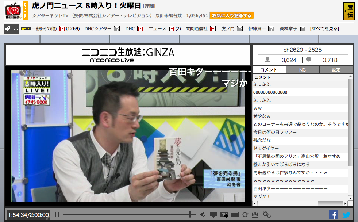
Task: Click the 虎ノ門ニュース 8時入り！火曜日 title
Action: tap(86, 6)
